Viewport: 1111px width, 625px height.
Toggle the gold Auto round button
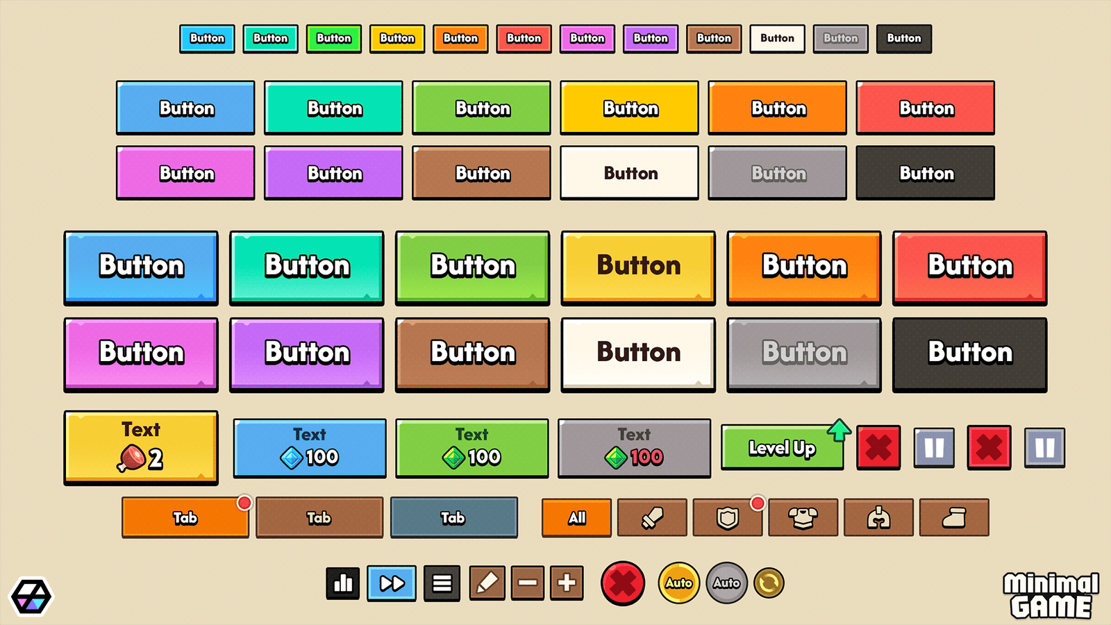coord(678,583)
